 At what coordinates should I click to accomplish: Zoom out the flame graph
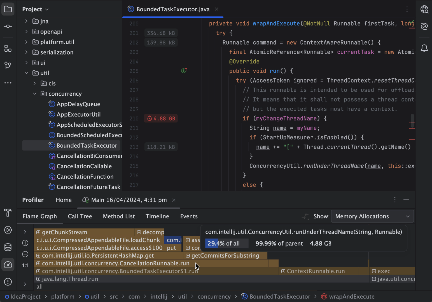(x=25, y=254)
